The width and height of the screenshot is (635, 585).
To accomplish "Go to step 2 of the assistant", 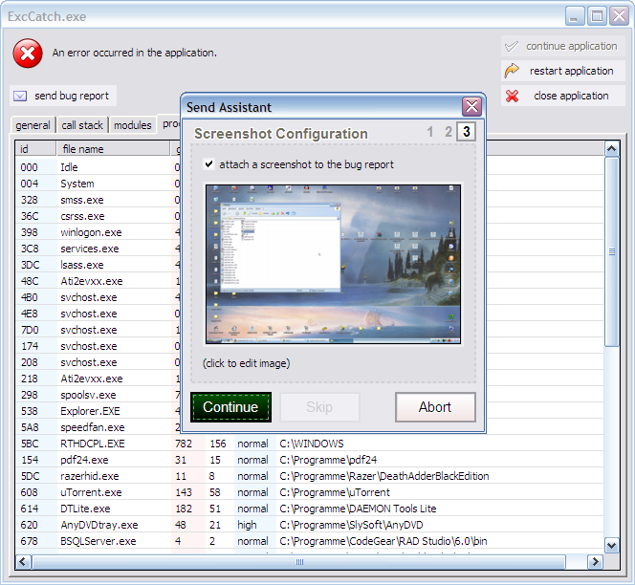I will (x=448, y=133).
